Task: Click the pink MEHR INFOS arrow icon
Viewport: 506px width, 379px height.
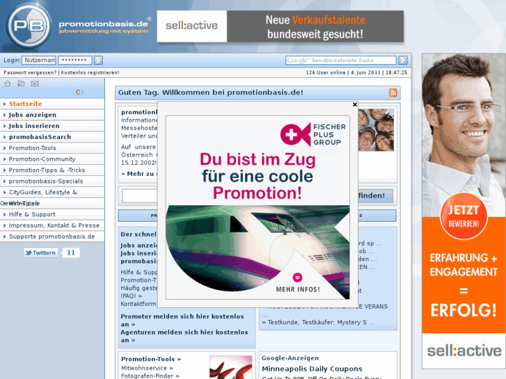Action: tap(297, 277)
